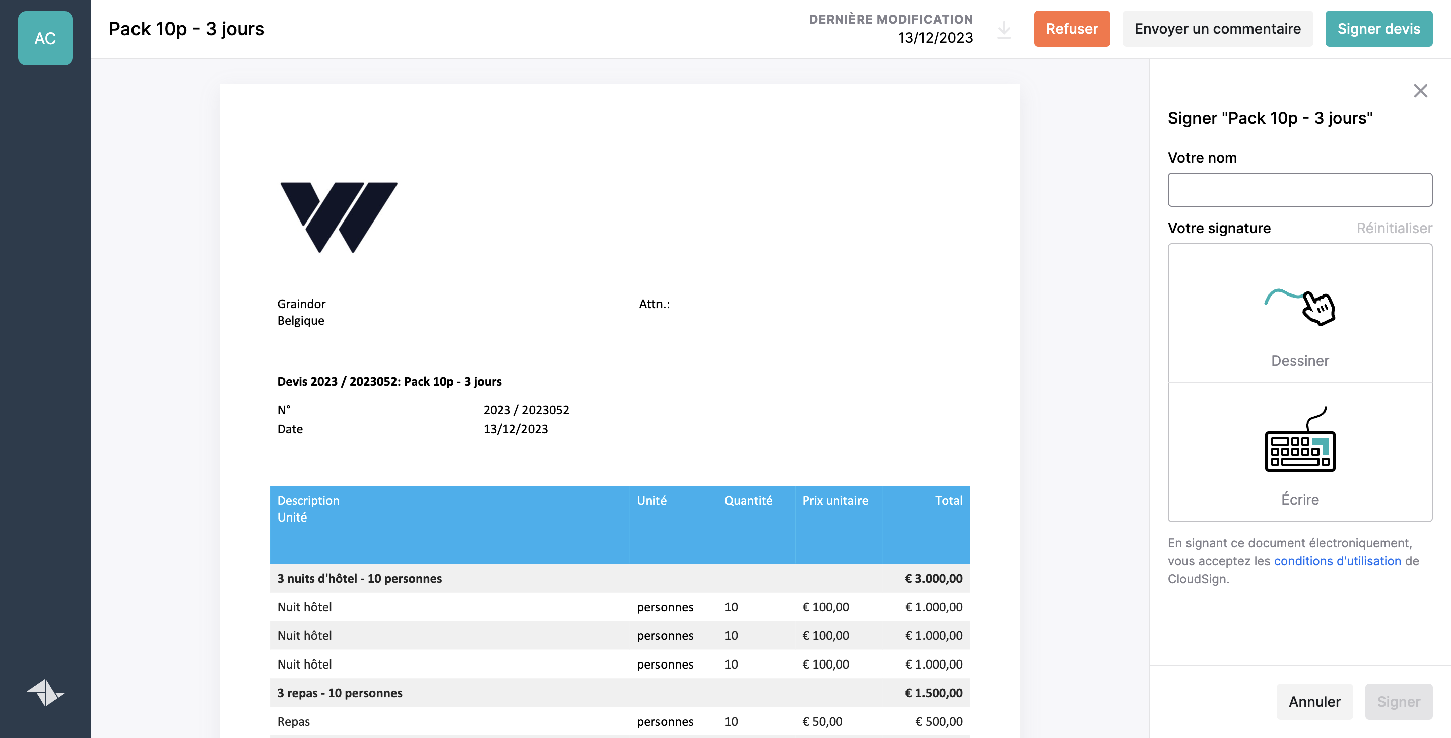The height and width of the screenshot is (738, 1451).
Task: Click the Total column header
Action: [949, 500]
